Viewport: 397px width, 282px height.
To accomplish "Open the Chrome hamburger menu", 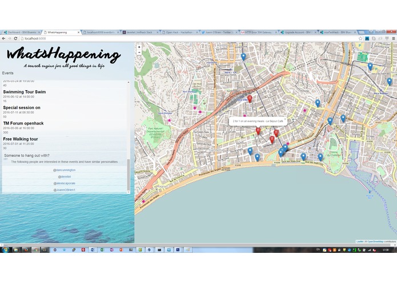I will coord(394,38).
